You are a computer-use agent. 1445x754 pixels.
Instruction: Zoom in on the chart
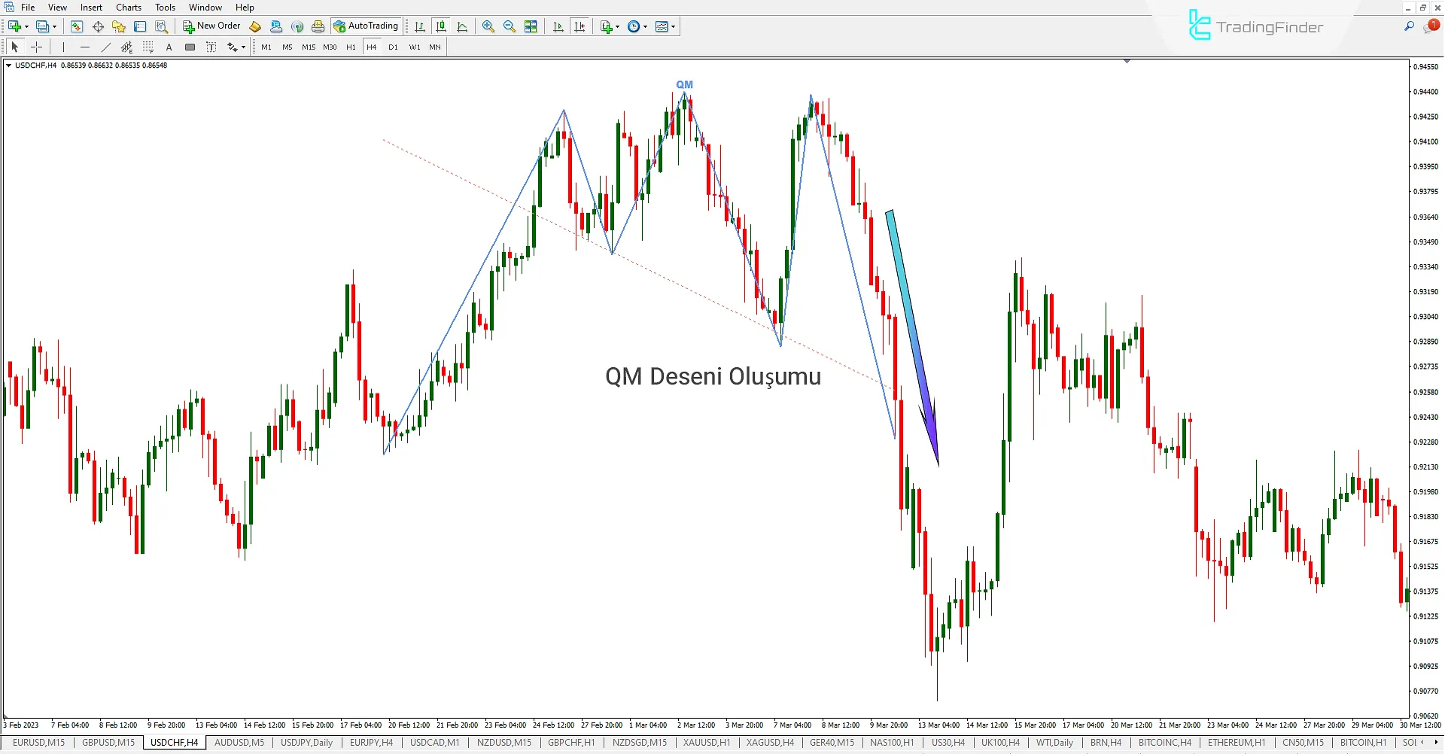(x=488, y=26)
